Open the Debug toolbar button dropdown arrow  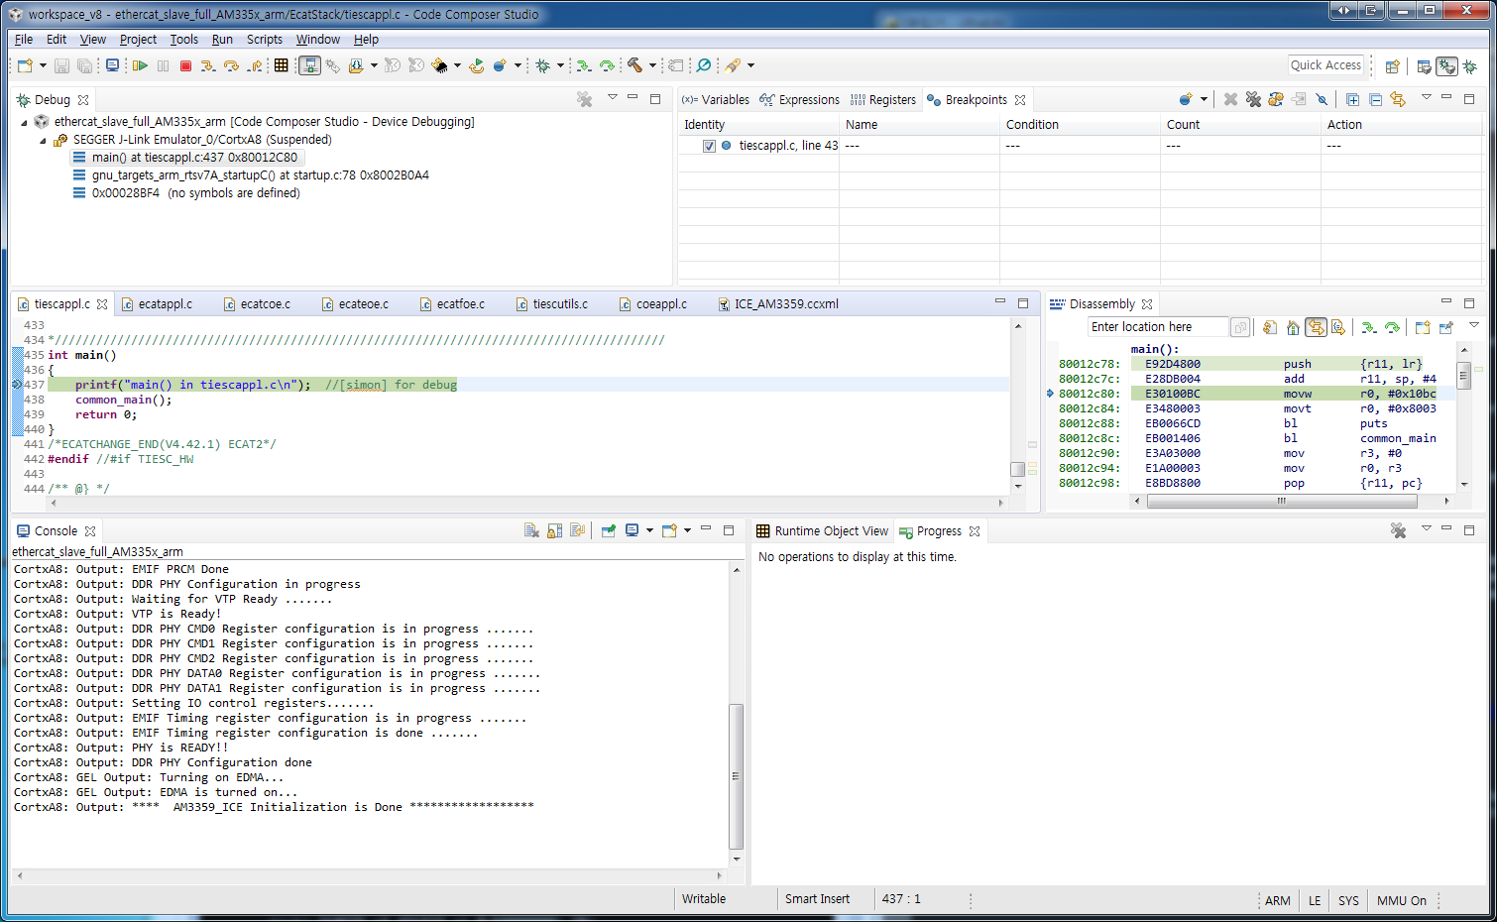[x=560, y=66]
